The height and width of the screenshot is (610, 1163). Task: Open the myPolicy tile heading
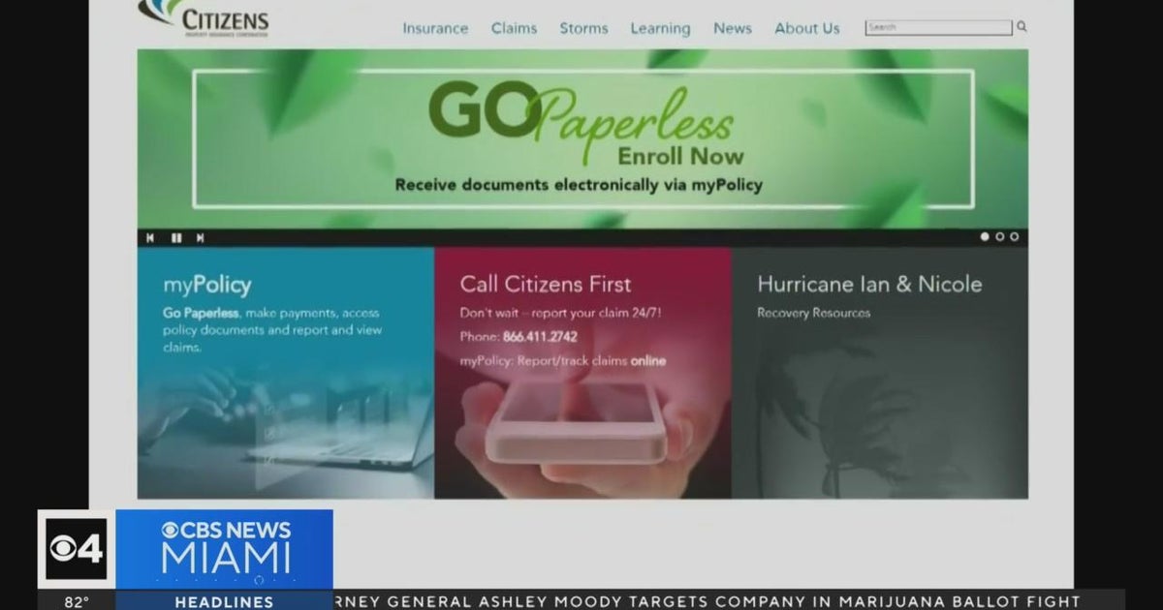coord(206,285)
